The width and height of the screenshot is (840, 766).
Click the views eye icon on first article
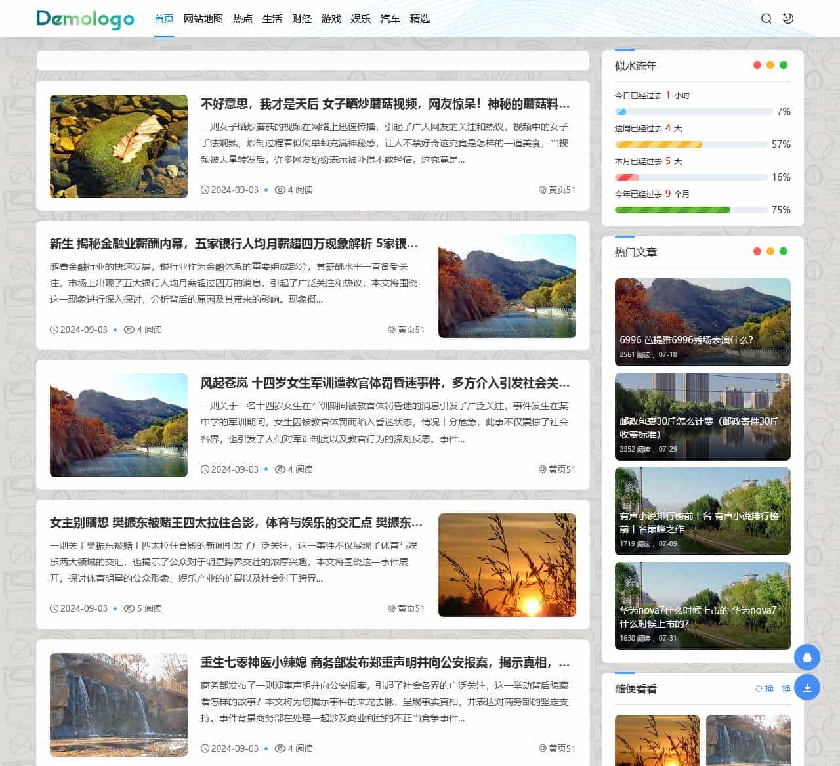pyautogui.click(x=282, y=190)
